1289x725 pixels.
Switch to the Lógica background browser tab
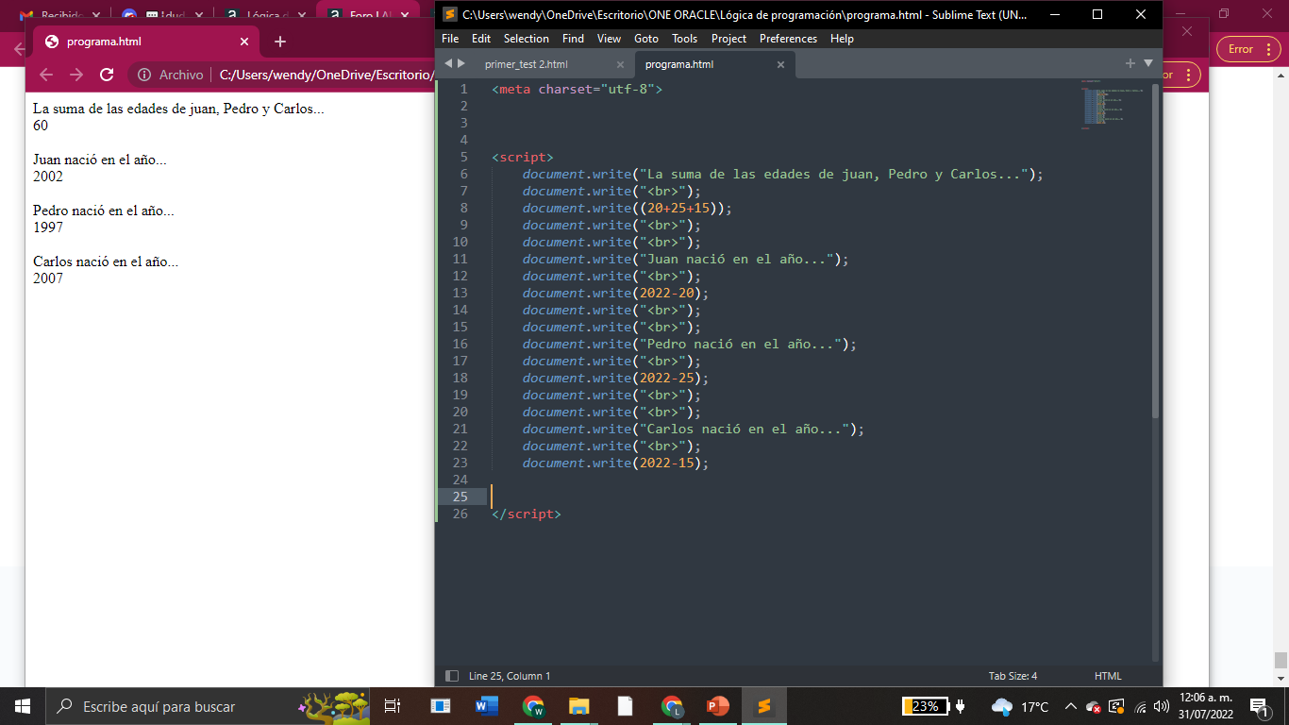pyautogui.click(x=265, y=15)
